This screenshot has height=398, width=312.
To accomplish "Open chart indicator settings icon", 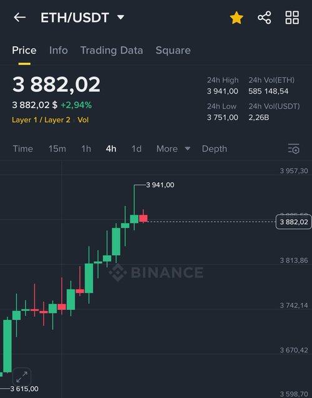I will pyautogui.click(x=294, y=148).
